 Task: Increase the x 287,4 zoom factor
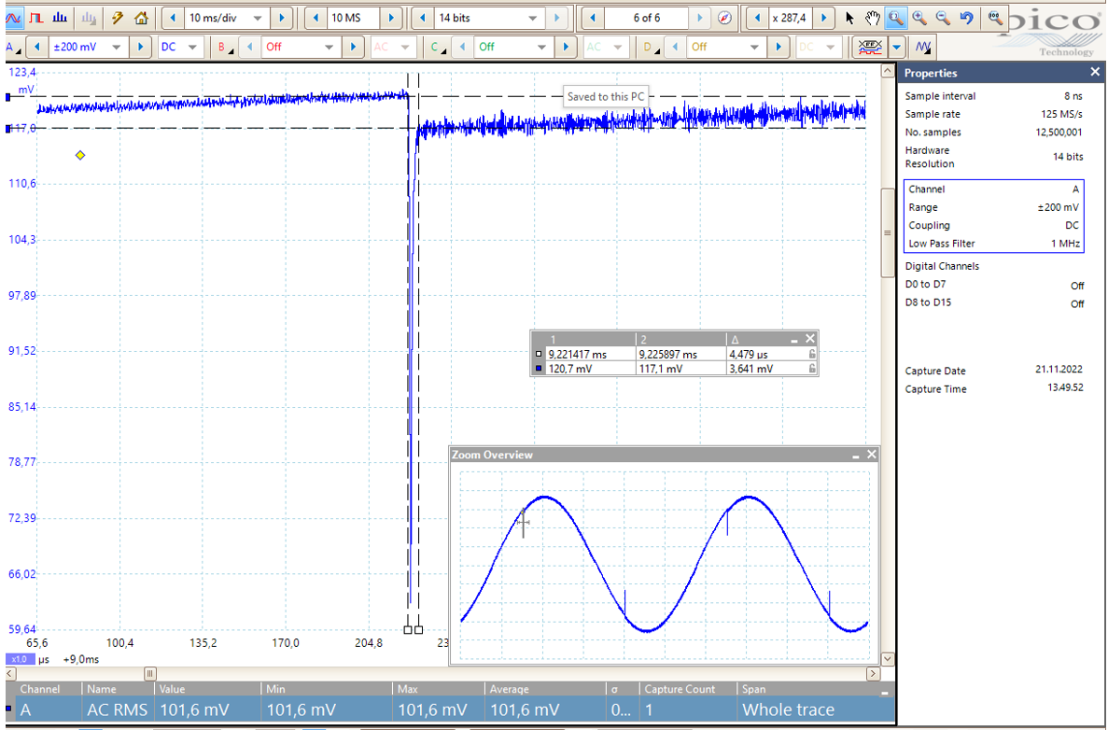pyautogui.click(x=824, y=18)
